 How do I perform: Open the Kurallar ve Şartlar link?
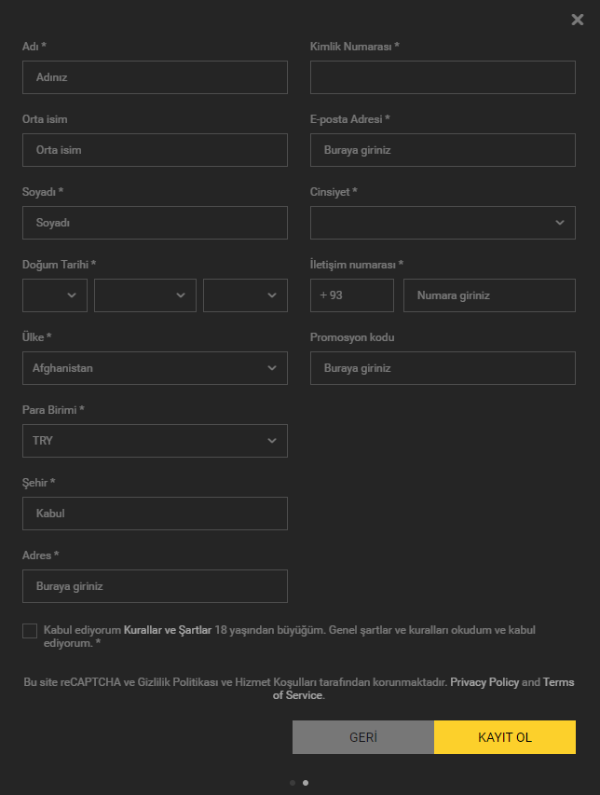click(x=168, y=630)
